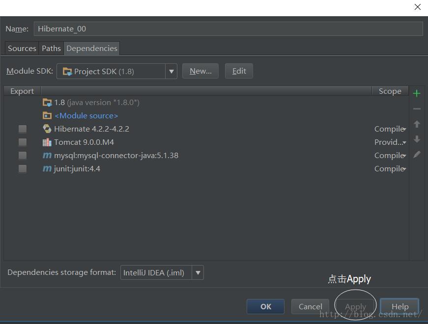Viewport: 428px width, 324px height.
Task: Click the Edit SDK button
Action: click(x=239, y=71)
